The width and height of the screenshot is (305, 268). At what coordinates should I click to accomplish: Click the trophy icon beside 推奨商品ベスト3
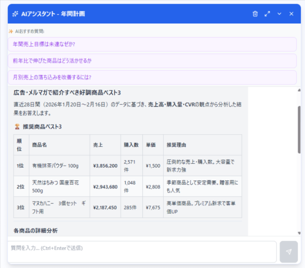17,127
